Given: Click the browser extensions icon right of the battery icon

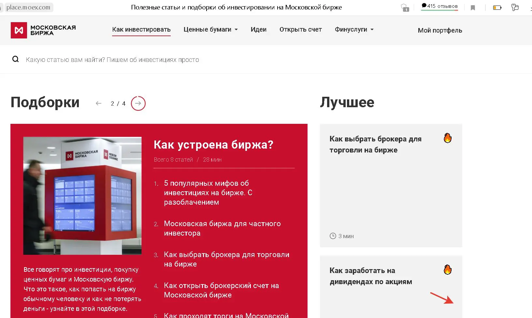Looking at the screenshot, I should tap(515, 7).
